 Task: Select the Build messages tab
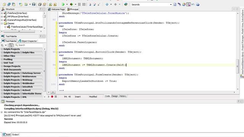[x=6, y=134]
